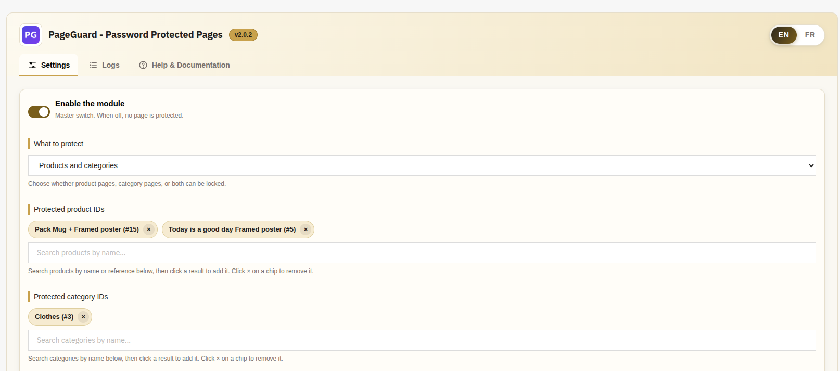Open the Help & Documentation tab
This screenshot has height=371, width=840.
point(185,65)
